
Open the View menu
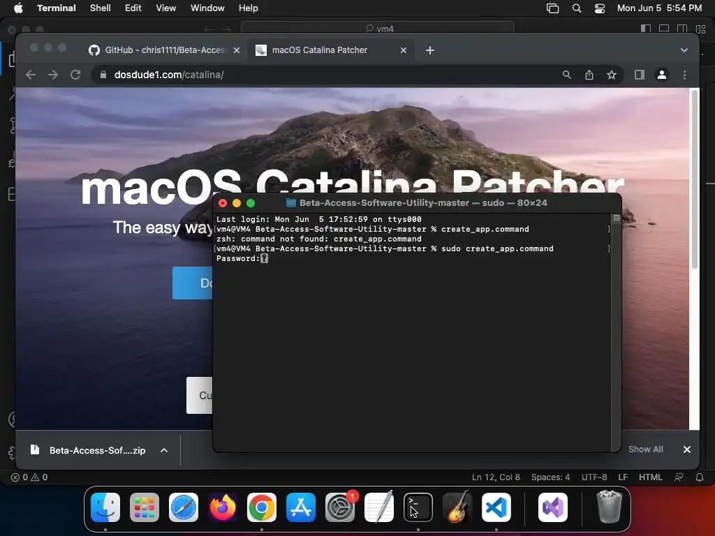point(166,8)
